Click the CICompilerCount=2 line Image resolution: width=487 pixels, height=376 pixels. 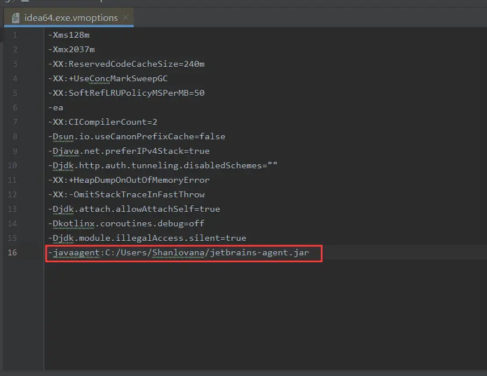coord(102,122)
